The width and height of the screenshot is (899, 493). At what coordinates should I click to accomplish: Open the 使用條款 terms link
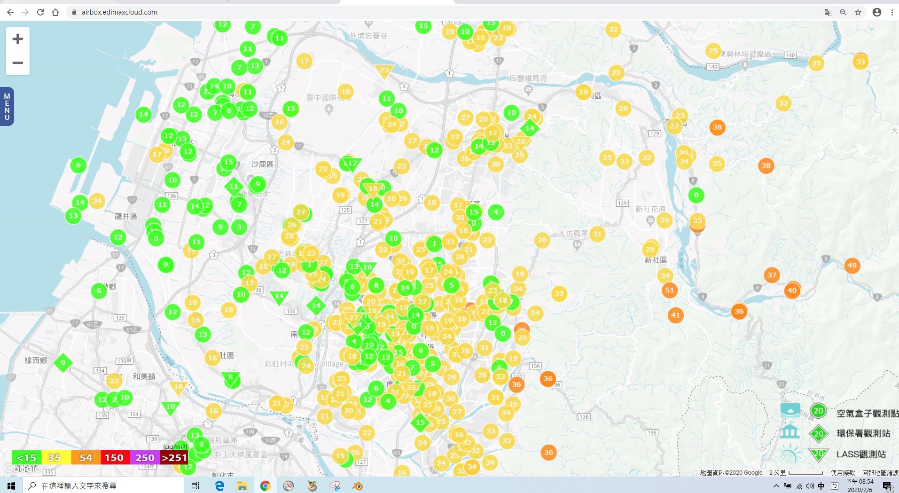tap(843, 473)
